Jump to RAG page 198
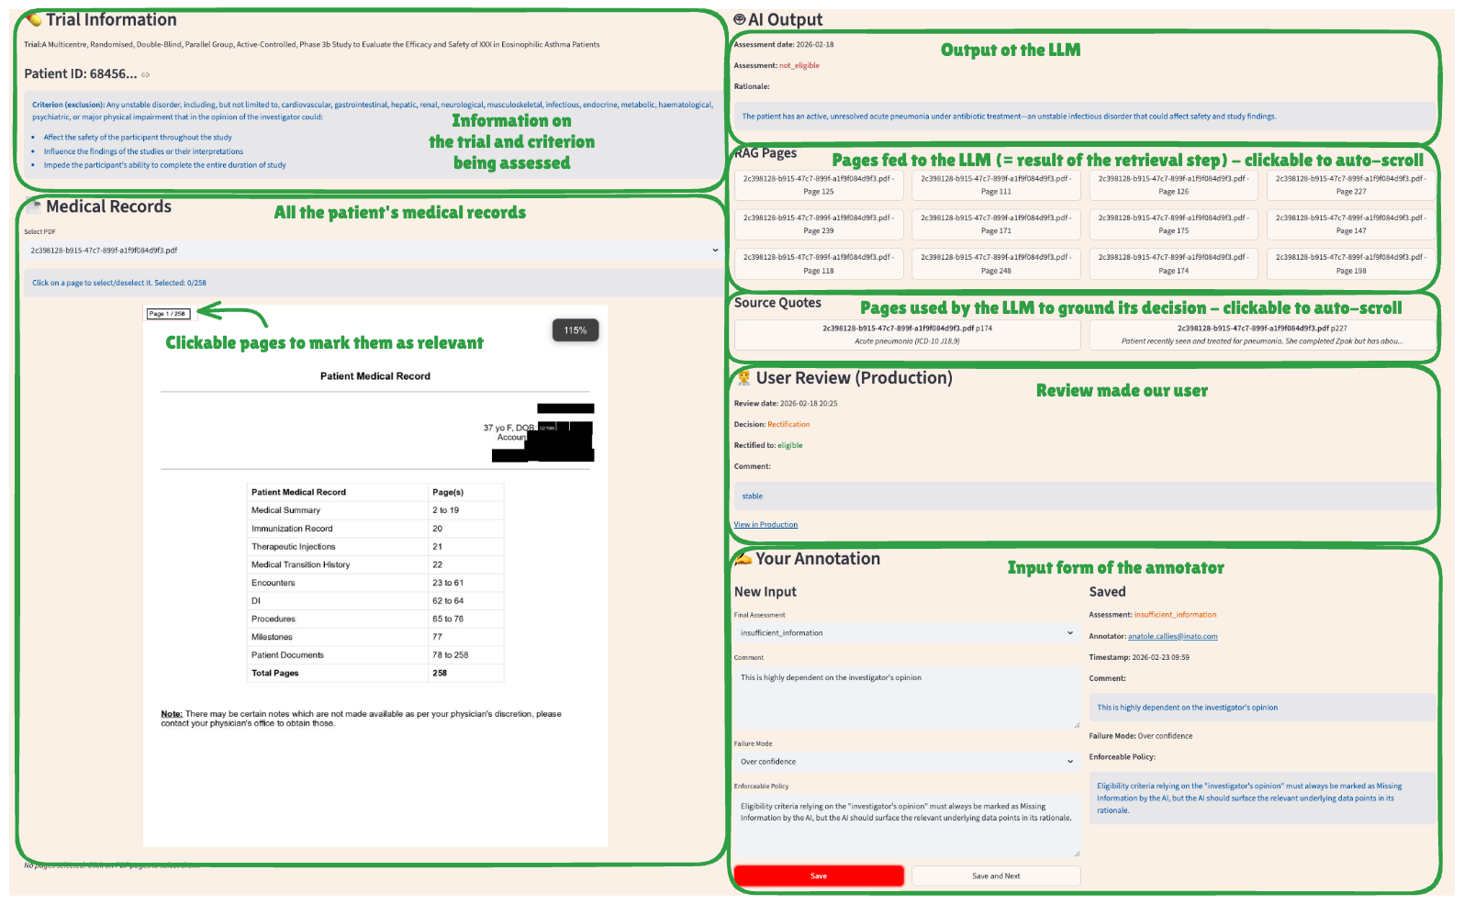This screenshot has height=904, width=1464. point(1351,263)
